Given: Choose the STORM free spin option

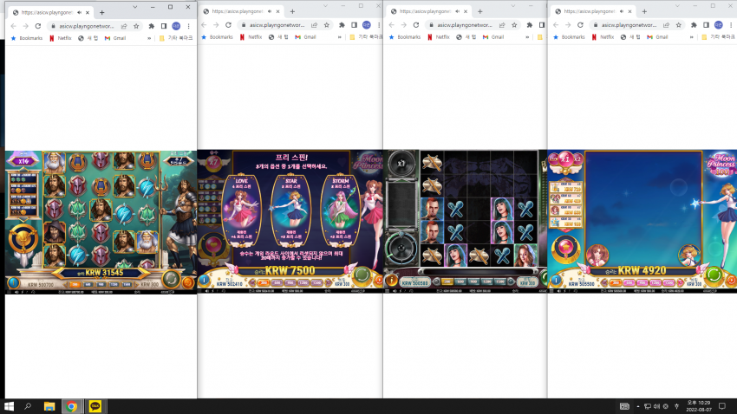Looking at the screenshot, I should (x=340, y=210).
